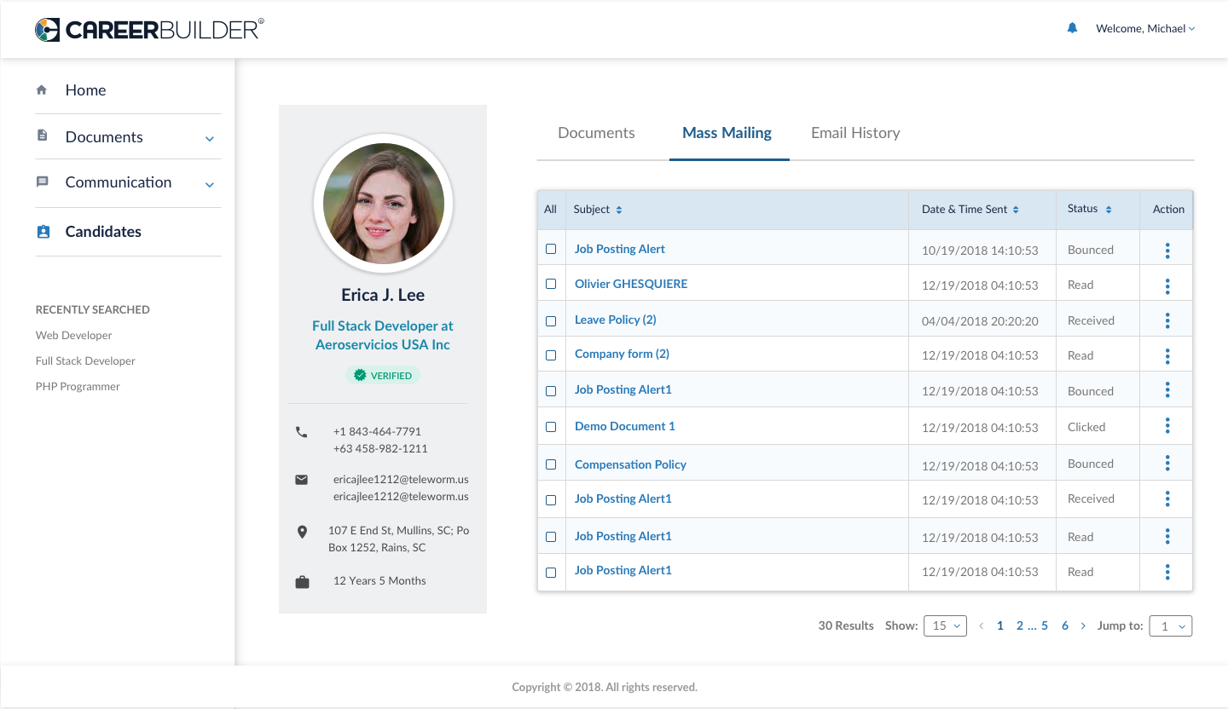Expand the Communication sidebar chevron
Image resolution: width=1228 pixels, height=709 pixels.
pyautogui.click(x=210, y=184)
